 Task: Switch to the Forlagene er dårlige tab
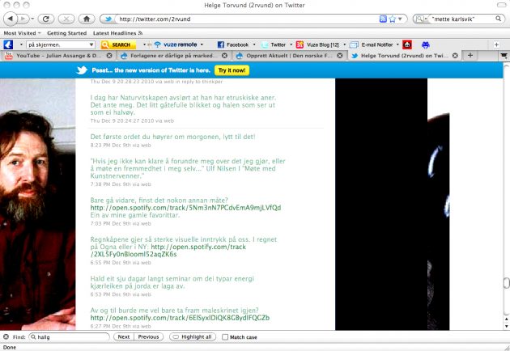coord(173,56)
